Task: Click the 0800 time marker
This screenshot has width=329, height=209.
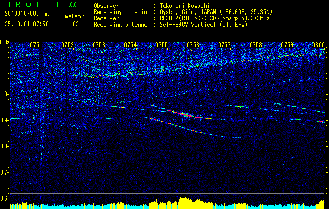Action: click(319, 45)
